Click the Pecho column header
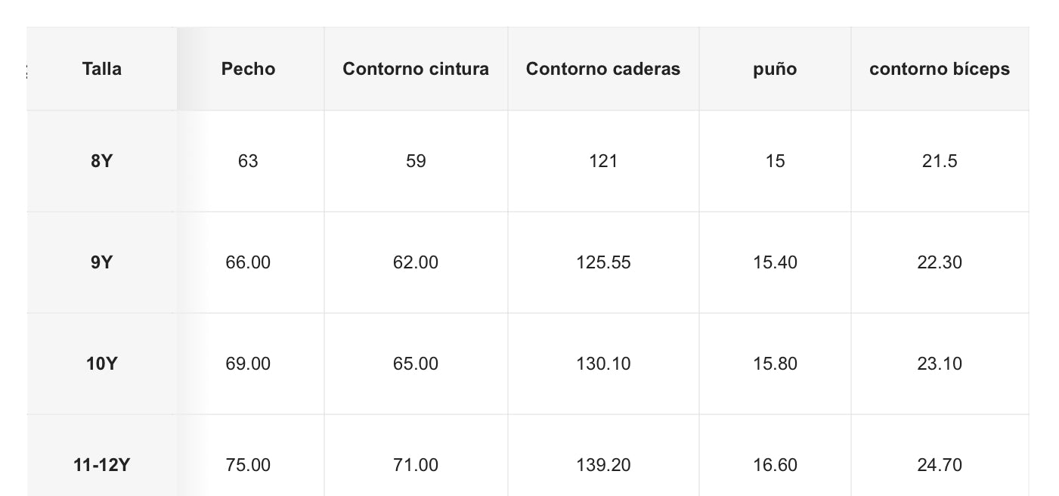1059x496 pixels. 248,69
